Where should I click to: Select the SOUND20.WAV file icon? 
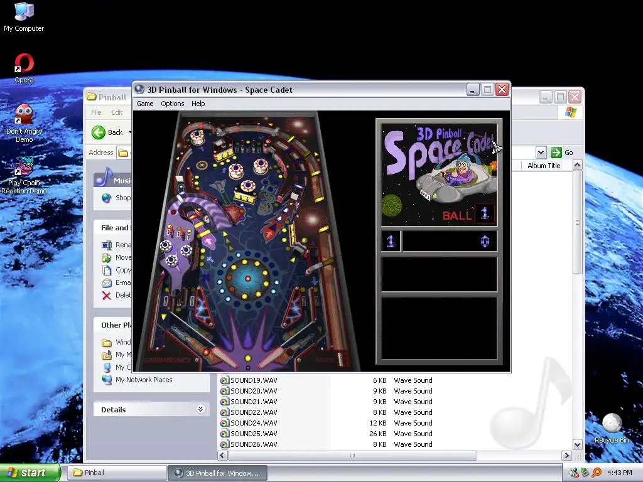pyautogui.click(x=224, y=391)
